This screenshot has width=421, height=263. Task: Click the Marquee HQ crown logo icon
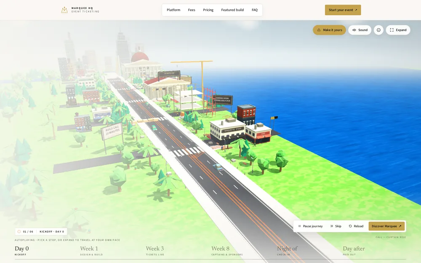click(64, 10)
